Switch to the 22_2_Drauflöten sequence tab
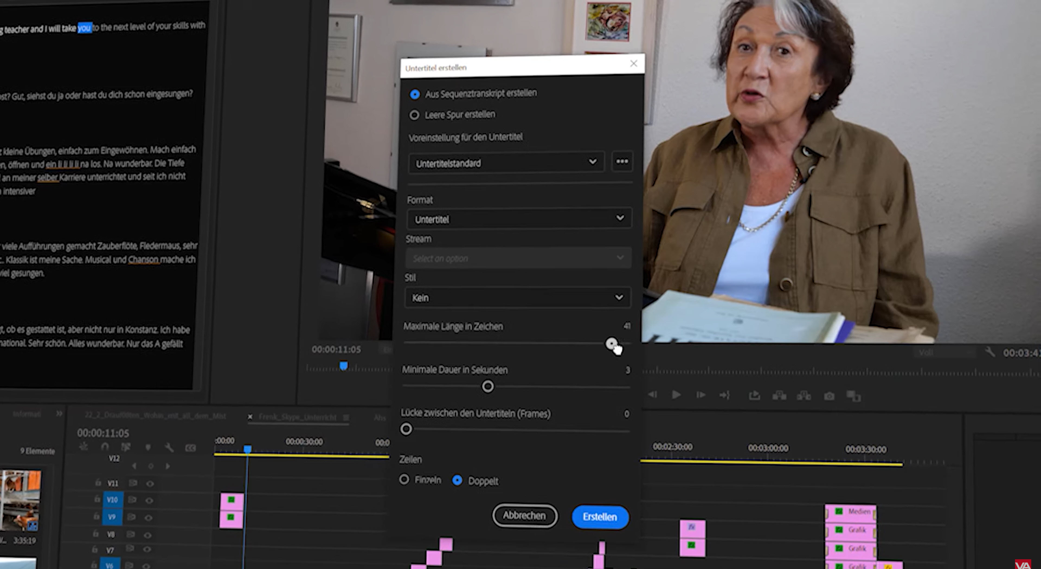The height and width of the screenshot is (569, 1041). point(155,416)
